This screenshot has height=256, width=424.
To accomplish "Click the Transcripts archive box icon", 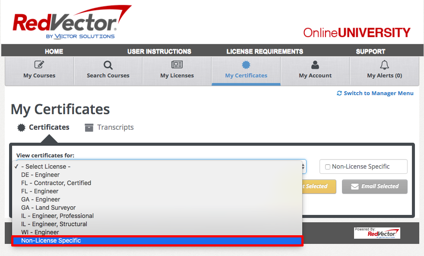I will (x=89, y=128).
